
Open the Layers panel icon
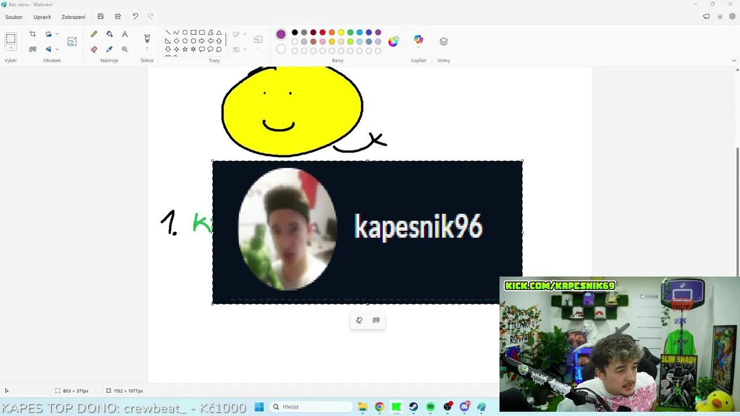(x=443, y=42)
